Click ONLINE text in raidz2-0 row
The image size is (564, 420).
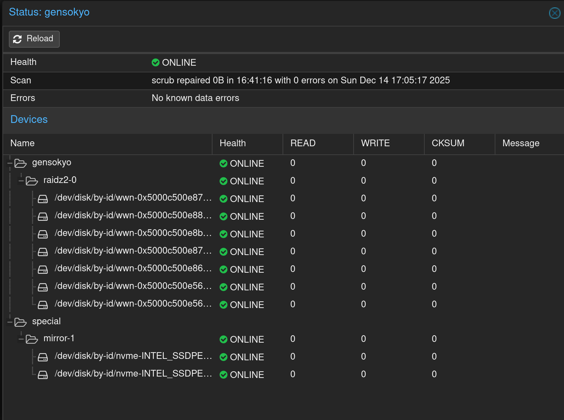247,181
